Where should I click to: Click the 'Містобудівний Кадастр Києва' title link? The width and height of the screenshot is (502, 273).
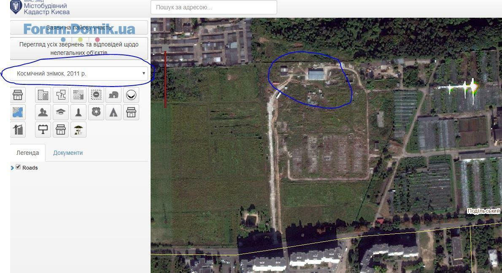coord(46,8)
